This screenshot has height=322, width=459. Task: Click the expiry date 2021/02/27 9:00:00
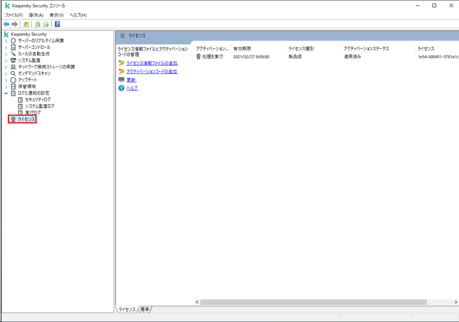[x=251, y=57]
